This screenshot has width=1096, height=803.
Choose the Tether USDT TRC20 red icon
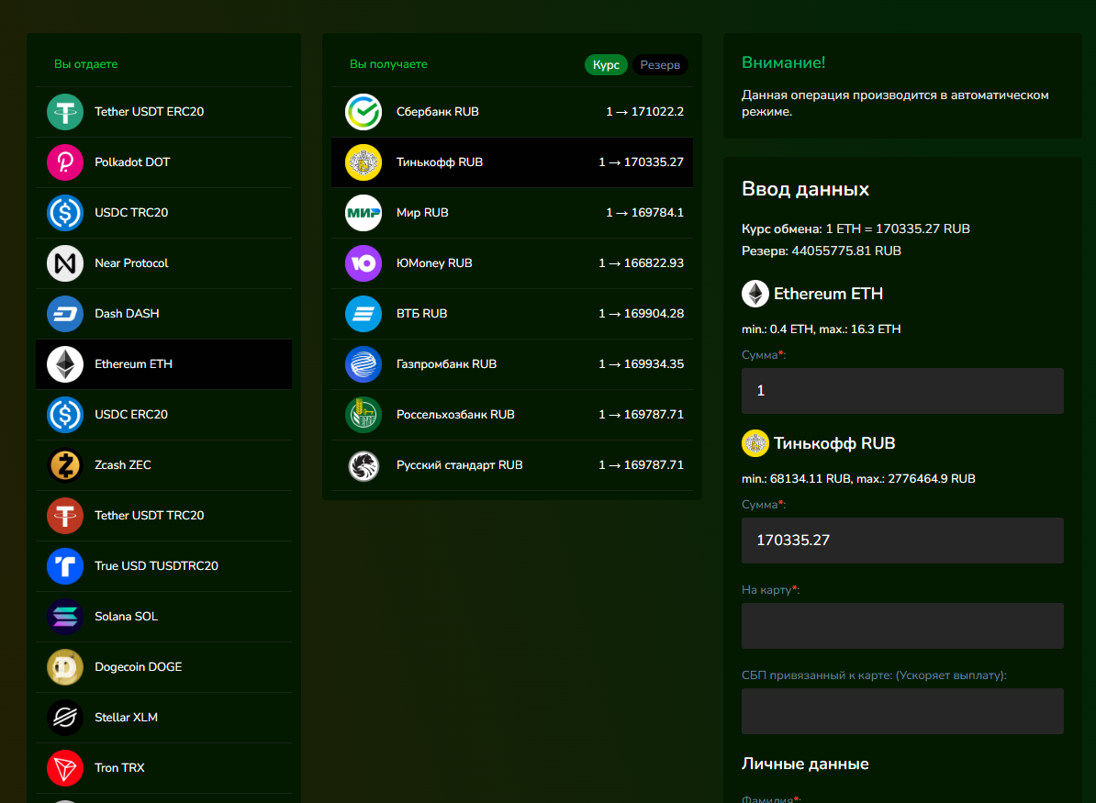coord(65,516)
